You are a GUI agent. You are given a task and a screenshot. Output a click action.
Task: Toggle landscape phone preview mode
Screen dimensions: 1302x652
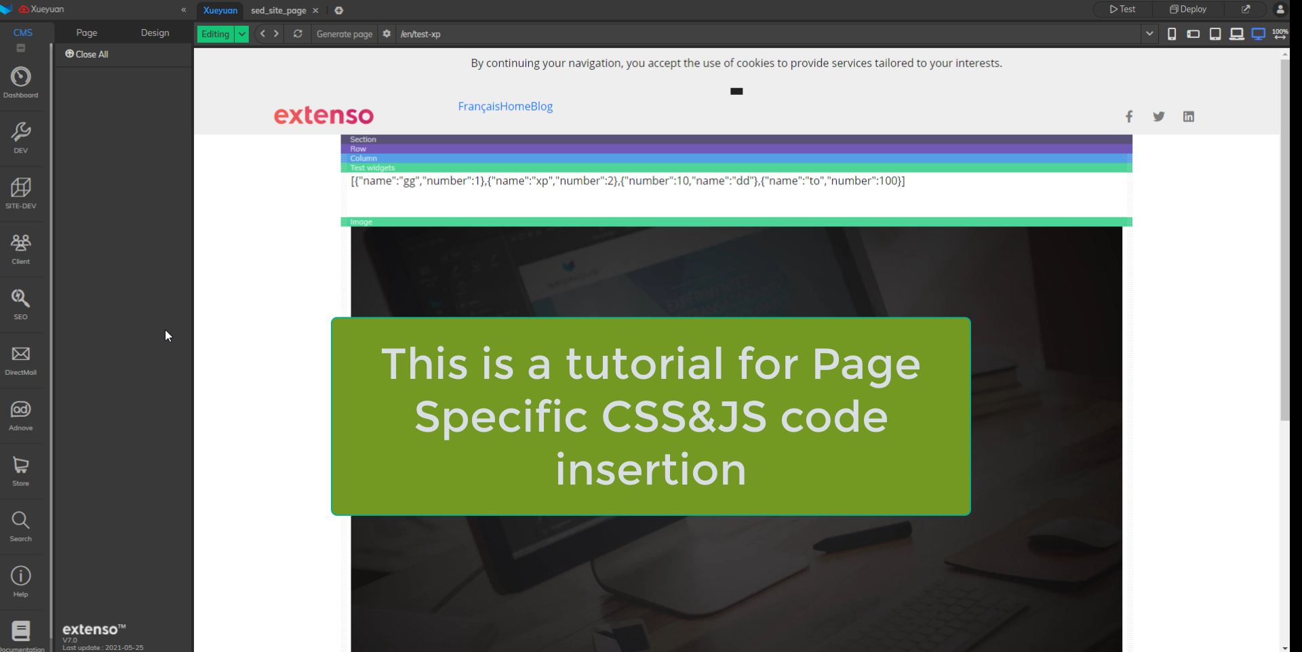tap(1193, 33)
